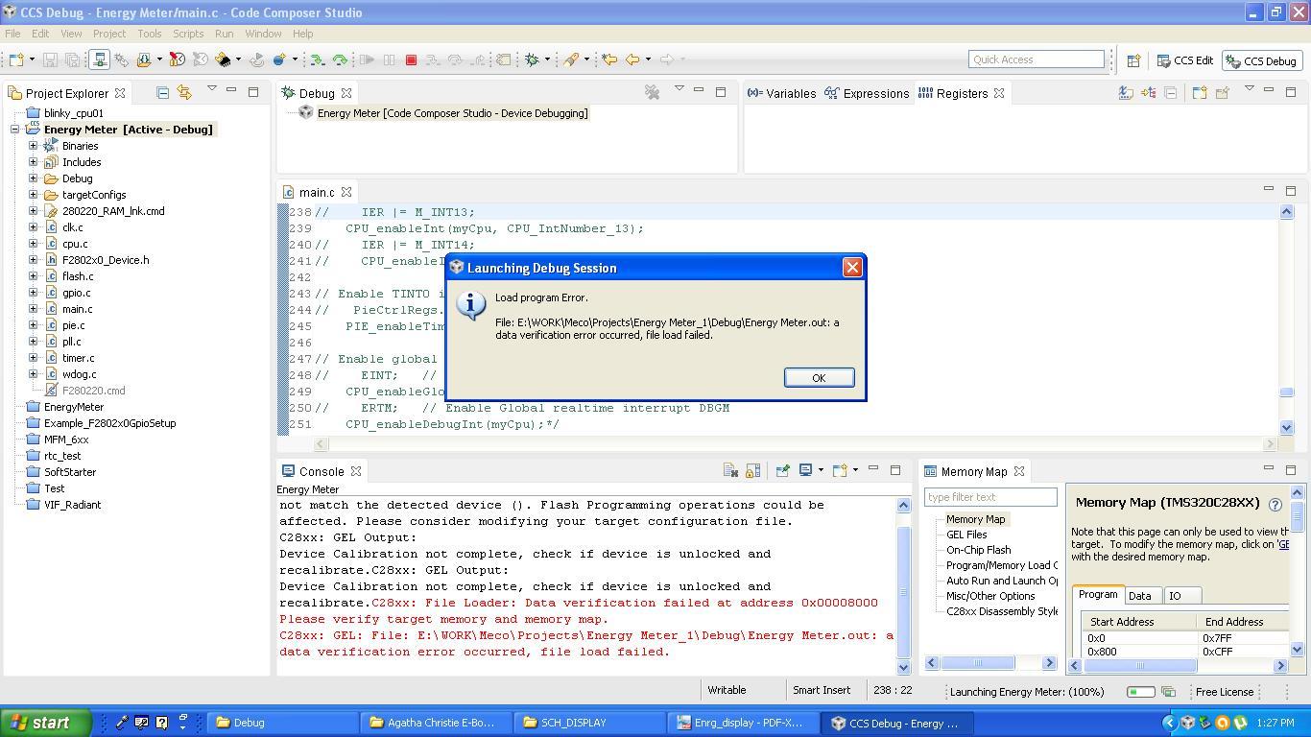
Task: Click the help question mark in Memory Map
Action: pos(1275,504)
